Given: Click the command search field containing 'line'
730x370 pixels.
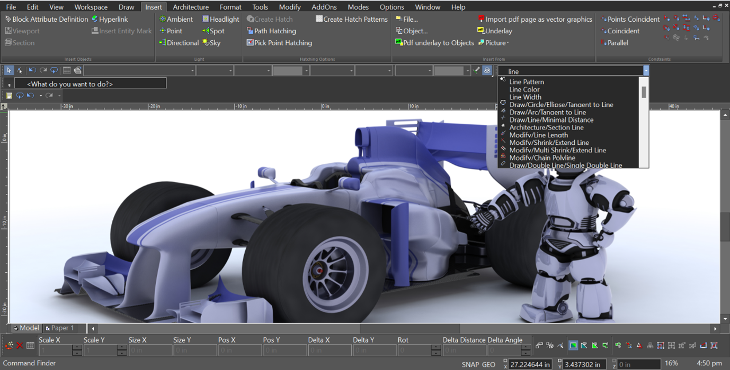Looking at the screenshot, I should [x=570, y=71].
